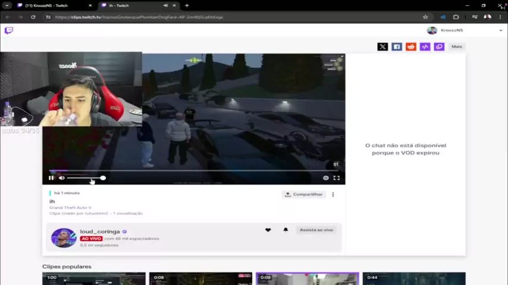Share the clip on X
Viewport: 508px width, 285px height.
(382, 46)
